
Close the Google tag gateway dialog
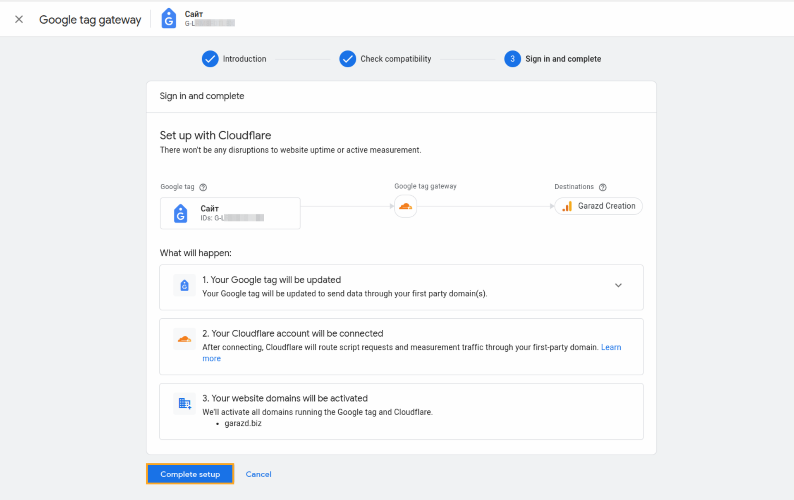click(x=19, y=19)
